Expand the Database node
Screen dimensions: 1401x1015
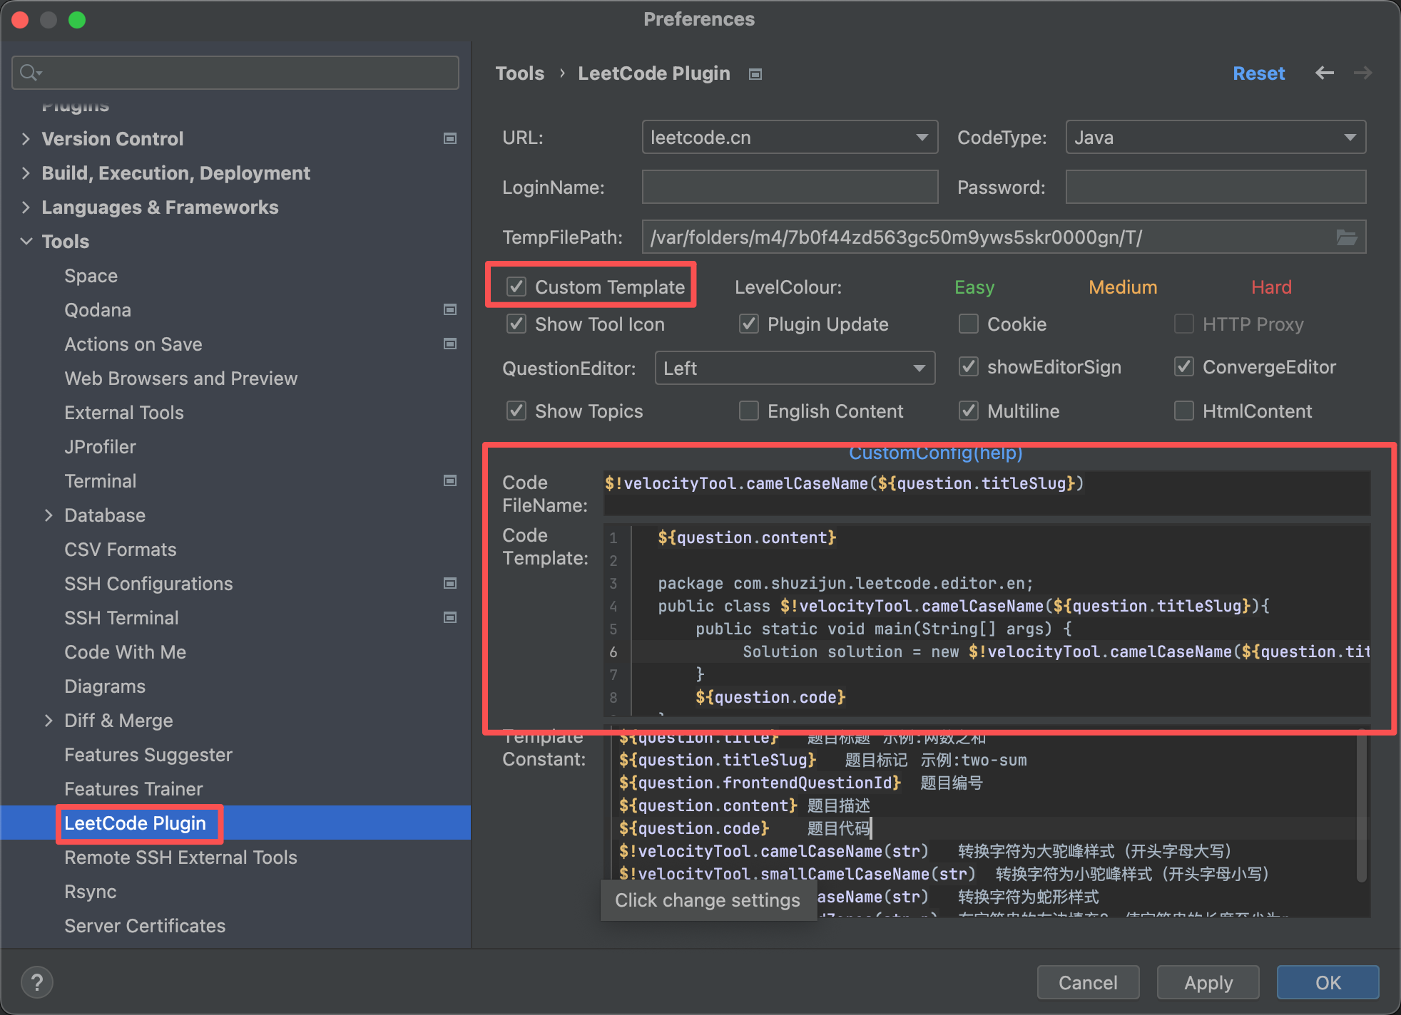click(49, 515)
